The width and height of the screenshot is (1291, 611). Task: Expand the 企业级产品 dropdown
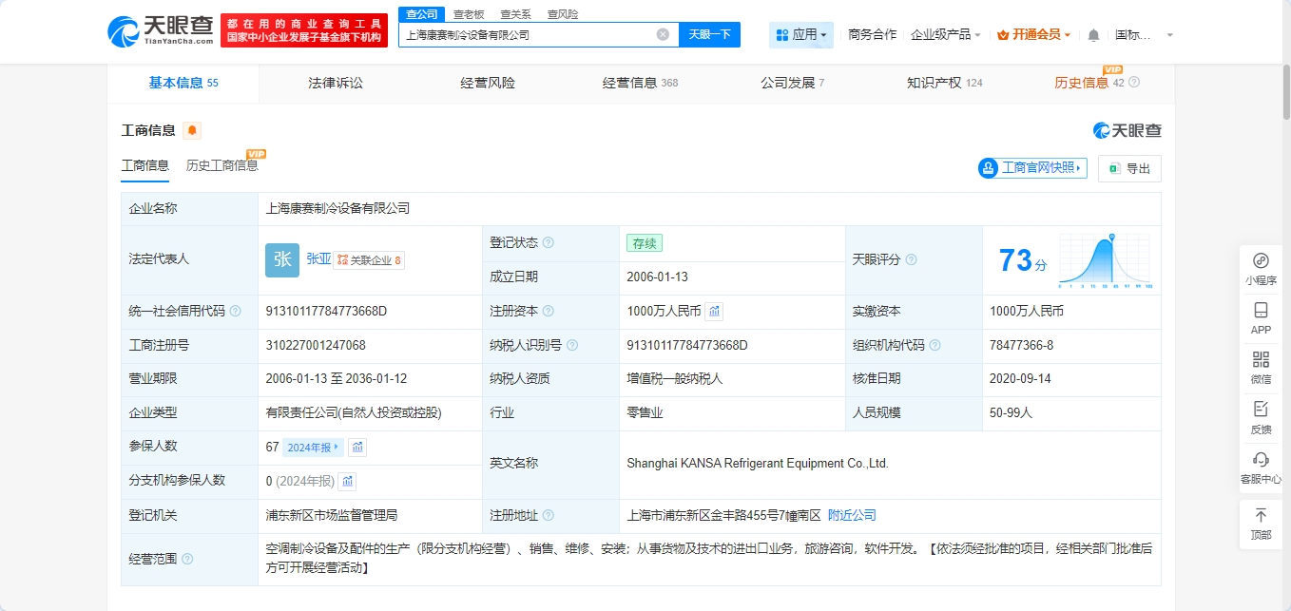(x=946, y=35)
